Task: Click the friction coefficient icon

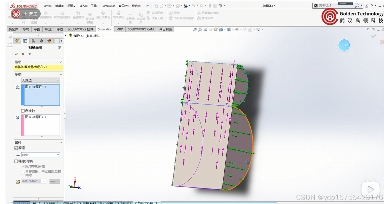Action: (x=17, y=155)
